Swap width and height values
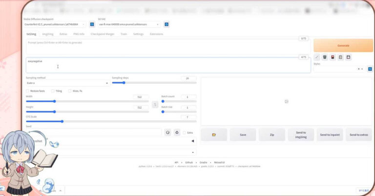Screen dimensions: 375x196 click(155, 104)
